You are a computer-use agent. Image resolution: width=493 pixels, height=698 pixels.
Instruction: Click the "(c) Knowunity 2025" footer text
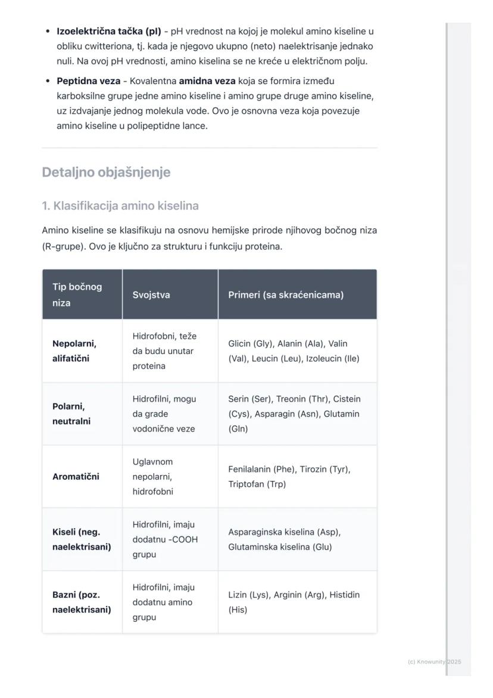pyautogui.click(x=434, y=662)
